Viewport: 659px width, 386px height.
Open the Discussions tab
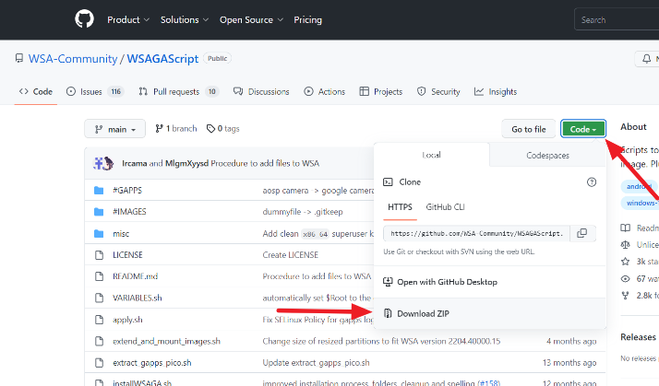[x=261, y=91]
